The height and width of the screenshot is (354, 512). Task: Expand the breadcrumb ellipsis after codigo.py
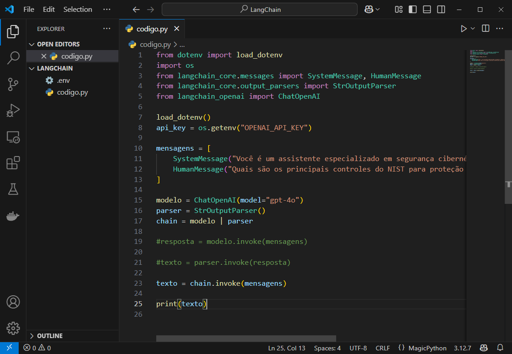click(x=182, y=45)
